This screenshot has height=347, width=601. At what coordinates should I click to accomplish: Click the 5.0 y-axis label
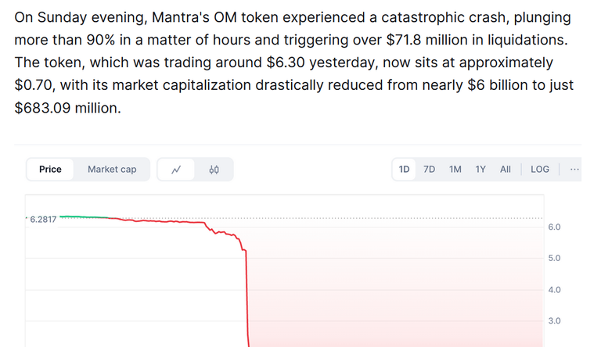(554, 258)
